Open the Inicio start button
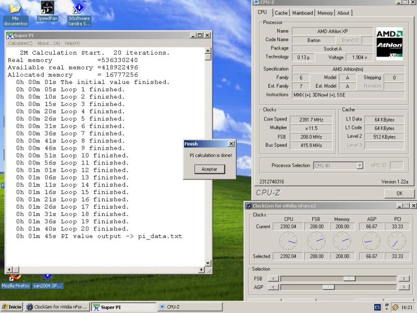Screen dimensions: 417x313 click(11, 307)
